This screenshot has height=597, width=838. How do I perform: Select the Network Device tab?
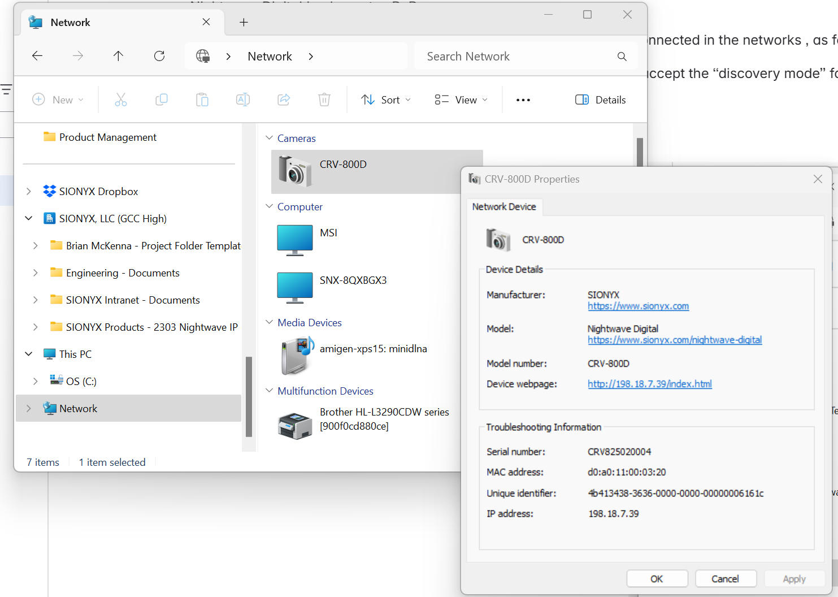(x=503, y=207)
